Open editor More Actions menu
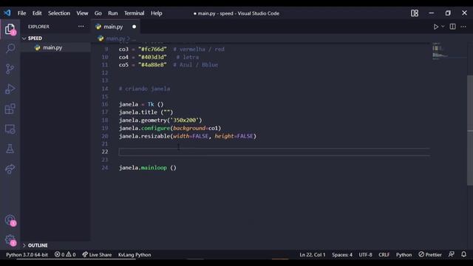The height and width of the screenshot is (266, 473). (463, 27)
